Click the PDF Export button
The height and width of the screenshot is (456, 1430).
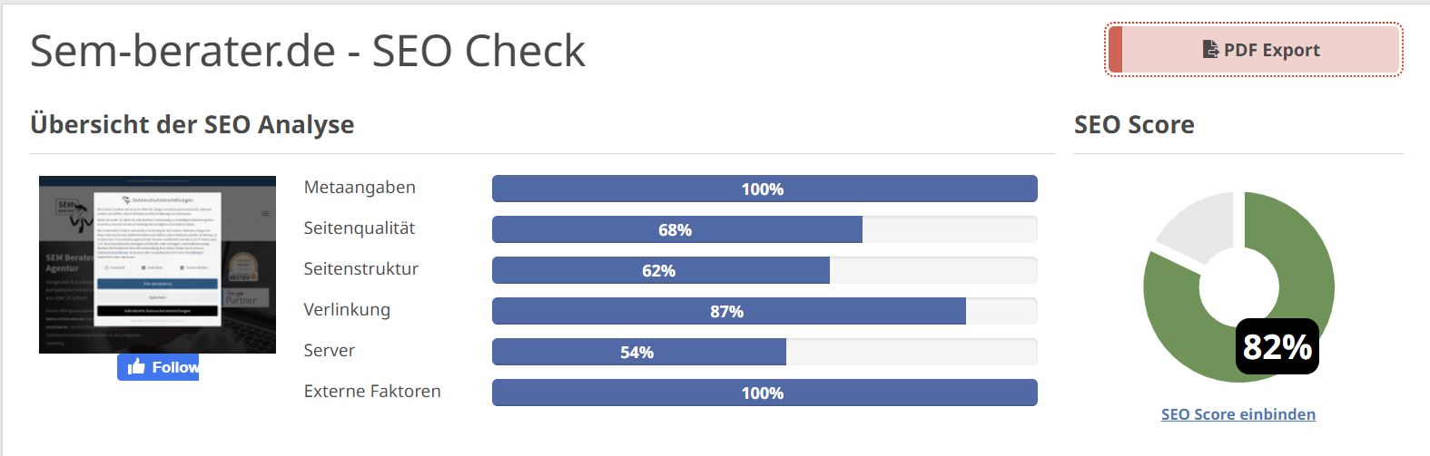[x=1254, y=50]
